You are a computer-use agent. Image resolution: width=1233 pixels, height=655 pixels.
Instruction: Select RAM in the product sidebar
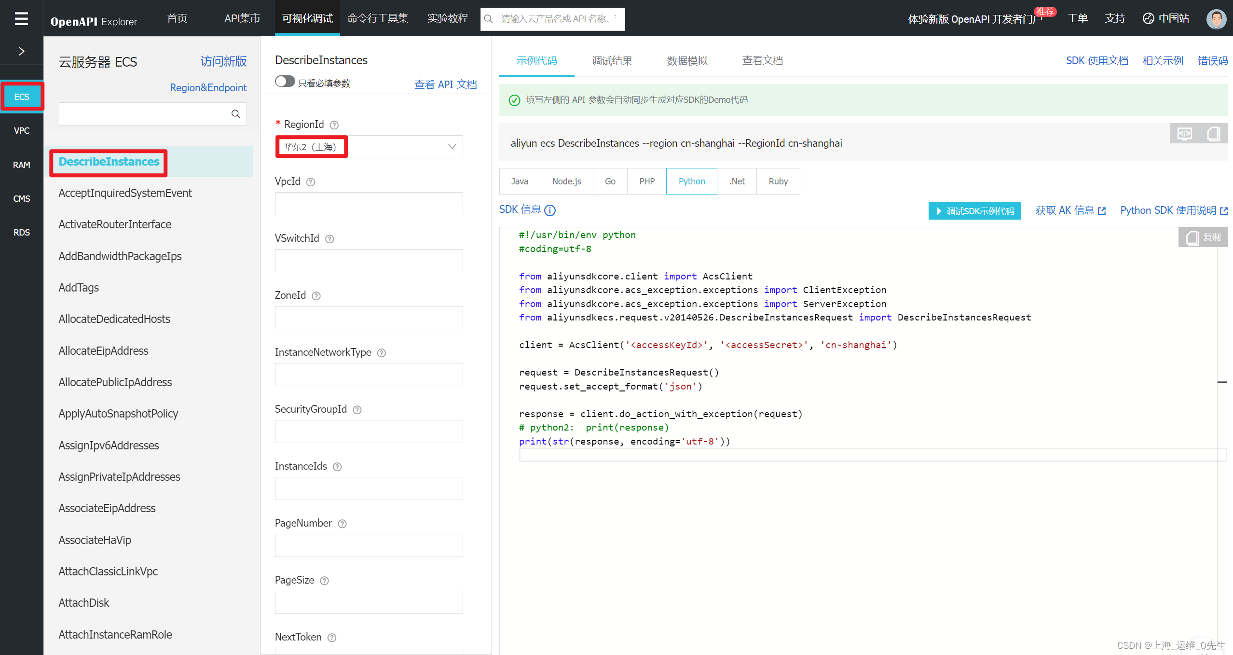point(22,165)
